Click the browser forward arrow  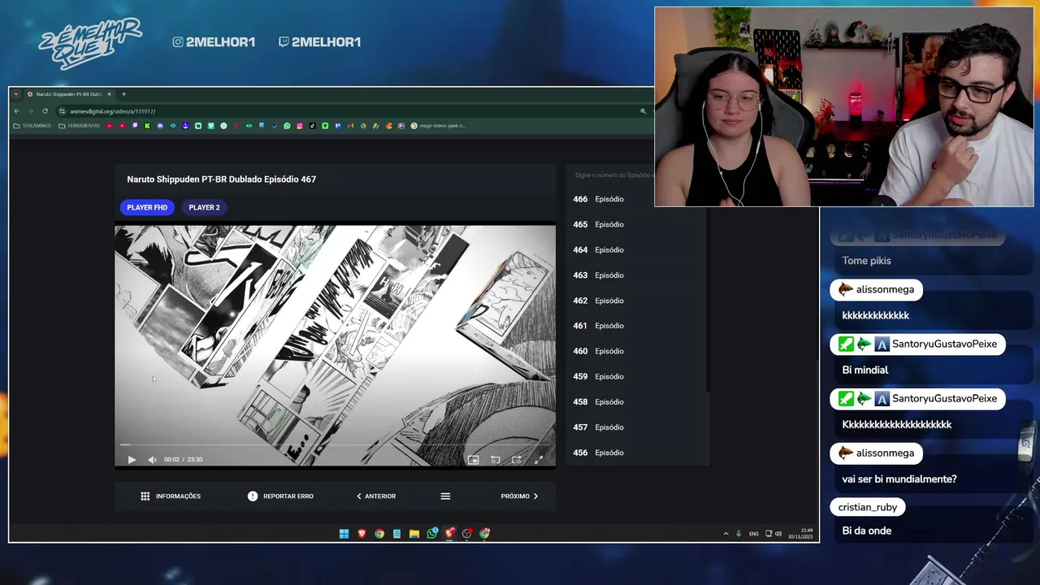[31, 111]
